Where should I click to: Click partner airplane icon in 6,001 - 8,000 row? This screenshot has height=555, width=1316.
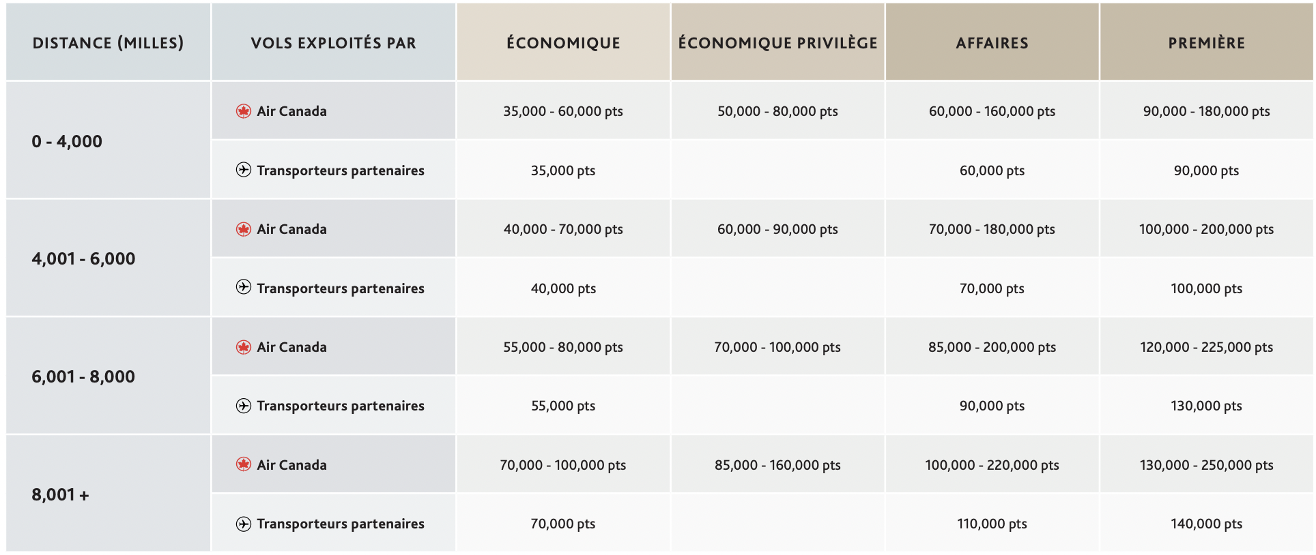[x=244, y=406]
